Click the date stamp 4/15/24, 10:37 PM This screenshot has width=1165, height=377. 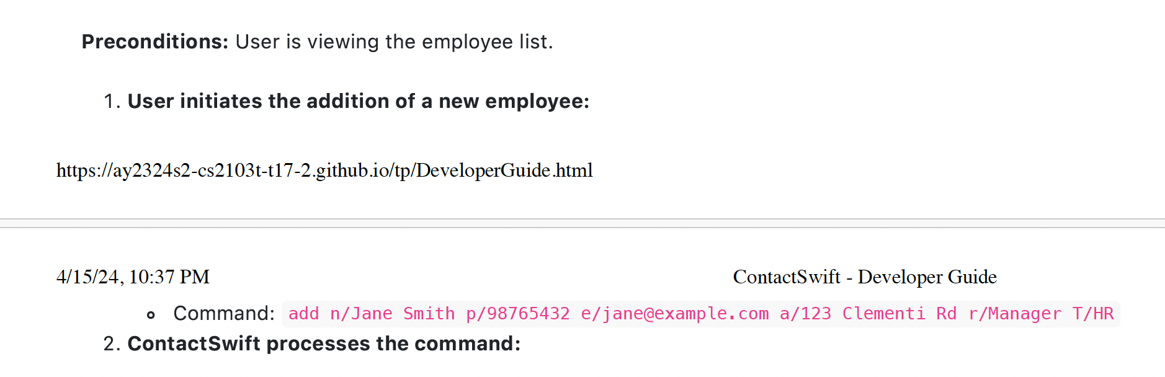(133, 277)
